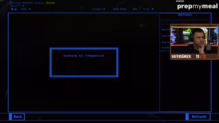219x123 pixels.
Task: Go Back to the previous menu
Action: click(x=18, y=117)
